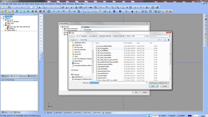The image size is (208, 117).
Task: Select the arrow pointer selection tool
Action: click(x=40, y=7)
